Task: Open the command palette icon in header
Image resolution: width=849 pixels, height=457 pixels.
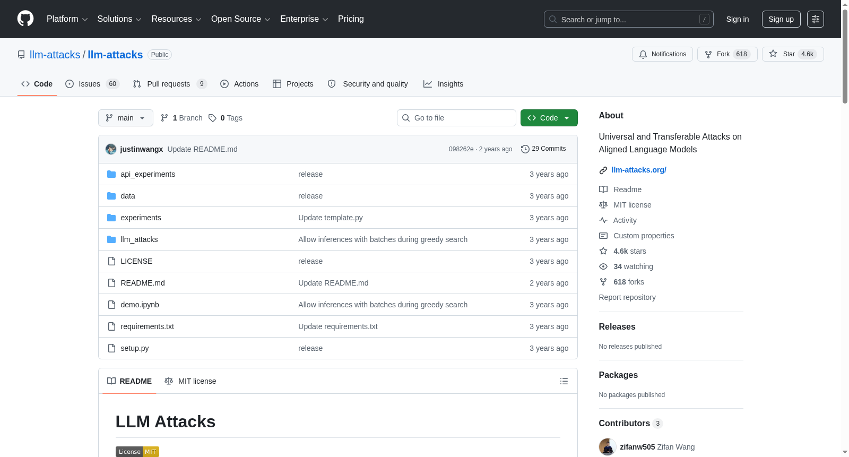Action: pos(816,19)
